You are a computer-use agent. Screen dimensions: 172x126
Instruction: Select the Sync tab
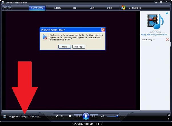point(109,8)
